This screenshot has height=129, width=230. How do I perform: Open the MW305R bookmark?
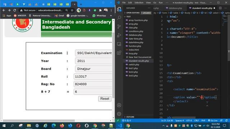pyautogui.click(x=20, y=15)
